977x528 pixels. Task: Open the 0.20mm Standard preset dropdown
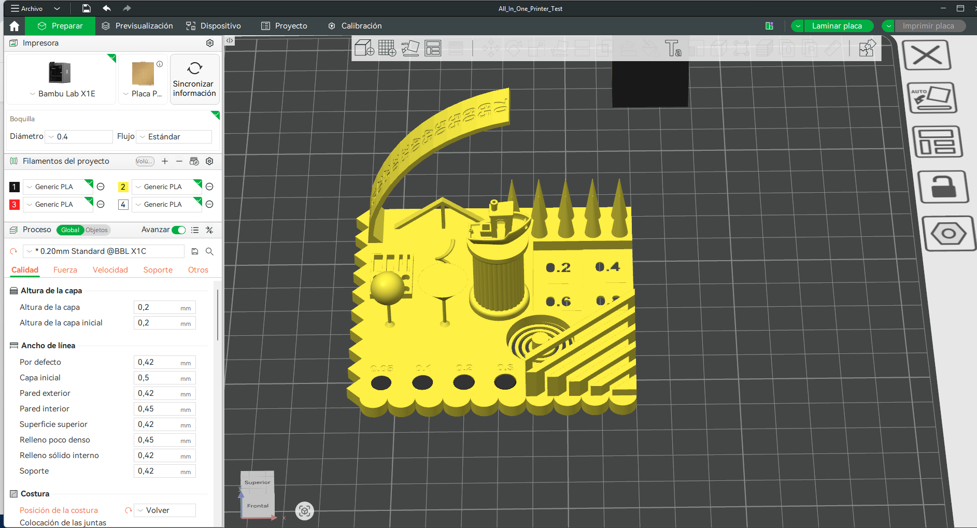click(104, 251)
